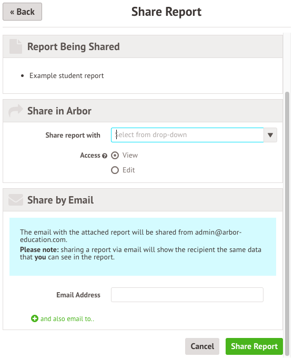Click the envelope icon beside Share by Email
Image resolution: width=294 pixels, height=358 pixels.
coord(16,200)
